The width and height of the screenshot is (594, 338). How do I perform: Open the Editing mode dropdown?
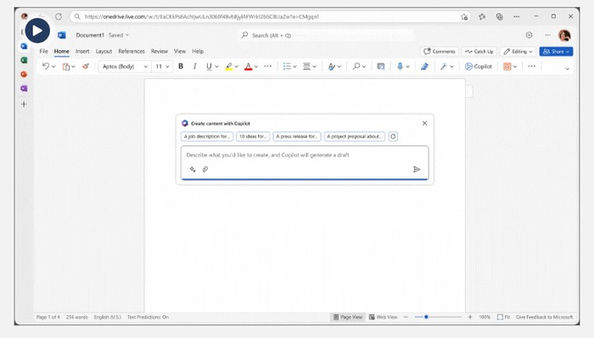(x=518, y=52)
